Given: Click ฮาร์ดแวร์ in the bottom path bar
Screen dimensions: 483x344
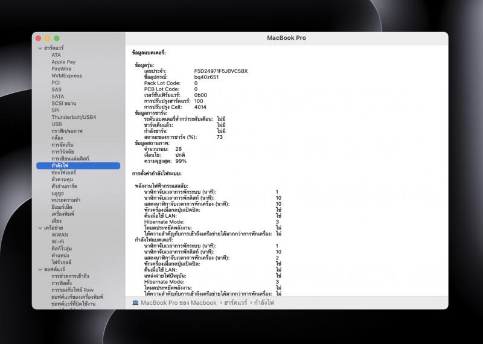Looking at the screenshot, I should point(235,303).
